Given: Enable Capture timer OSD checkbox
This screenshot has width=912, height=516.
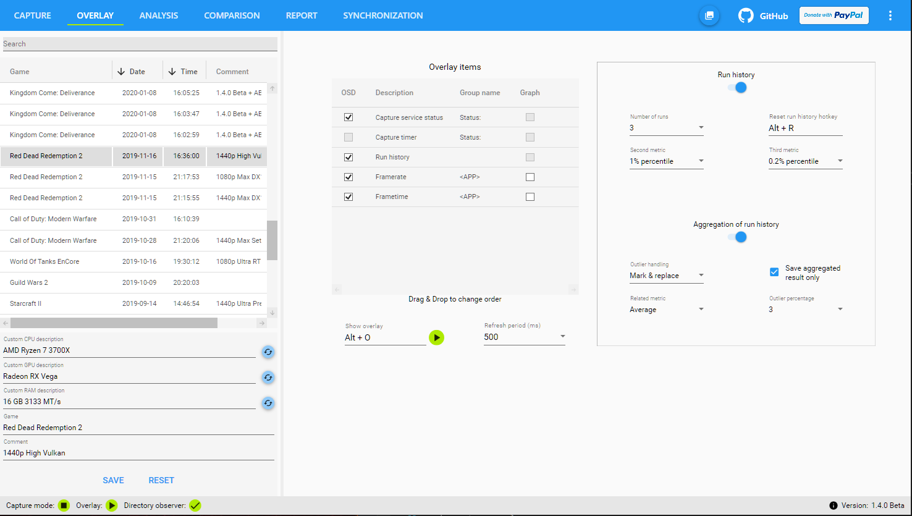Looking at the screenshot, I should coord(348,137).
